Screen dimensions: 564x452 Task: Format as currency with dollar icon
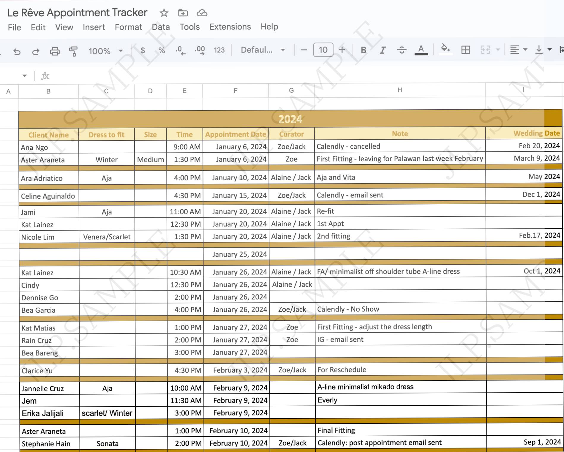click(143, 50)
